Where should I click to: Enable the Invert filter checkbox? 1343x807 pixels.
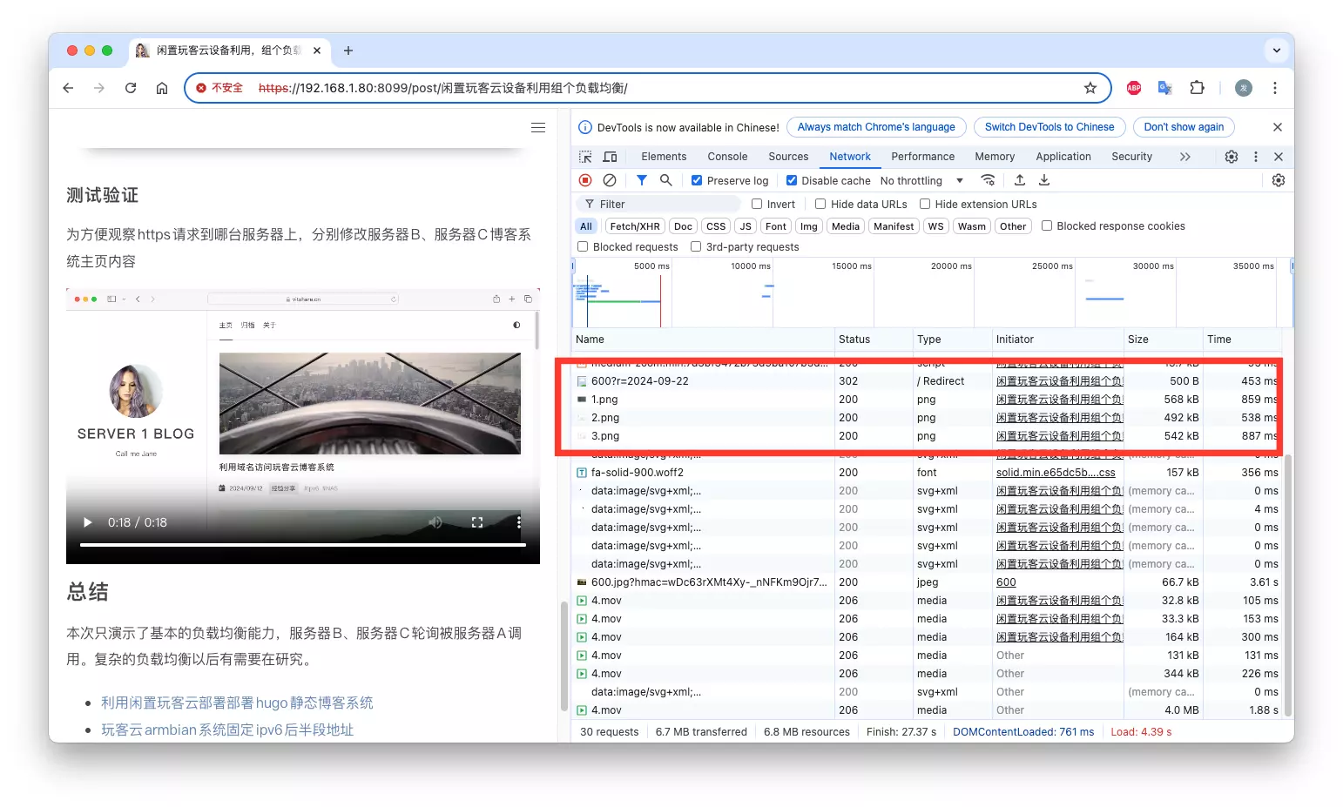[x=757, y=204]
